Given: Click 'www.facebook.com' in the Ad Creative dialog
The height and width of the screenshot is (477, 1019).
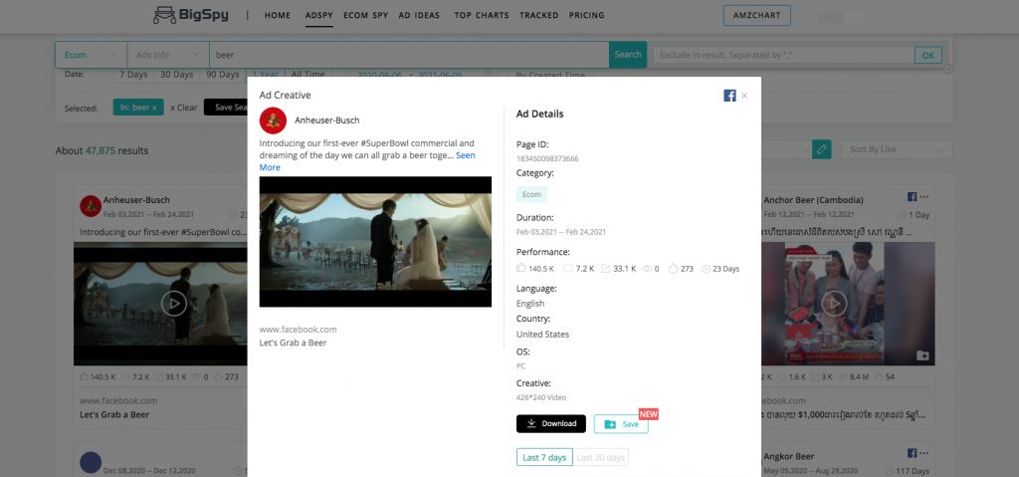Looking at the screenshot, I should pyautogui.click(x=299, y=330).
